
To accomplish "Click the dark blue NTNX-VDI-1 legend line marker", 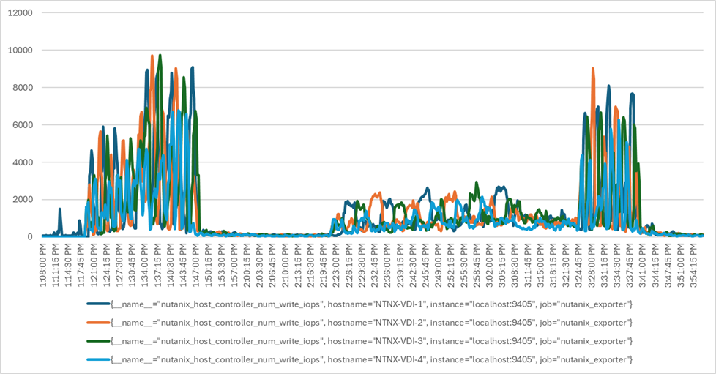I will pyautogui.click(x=98, y=304).
